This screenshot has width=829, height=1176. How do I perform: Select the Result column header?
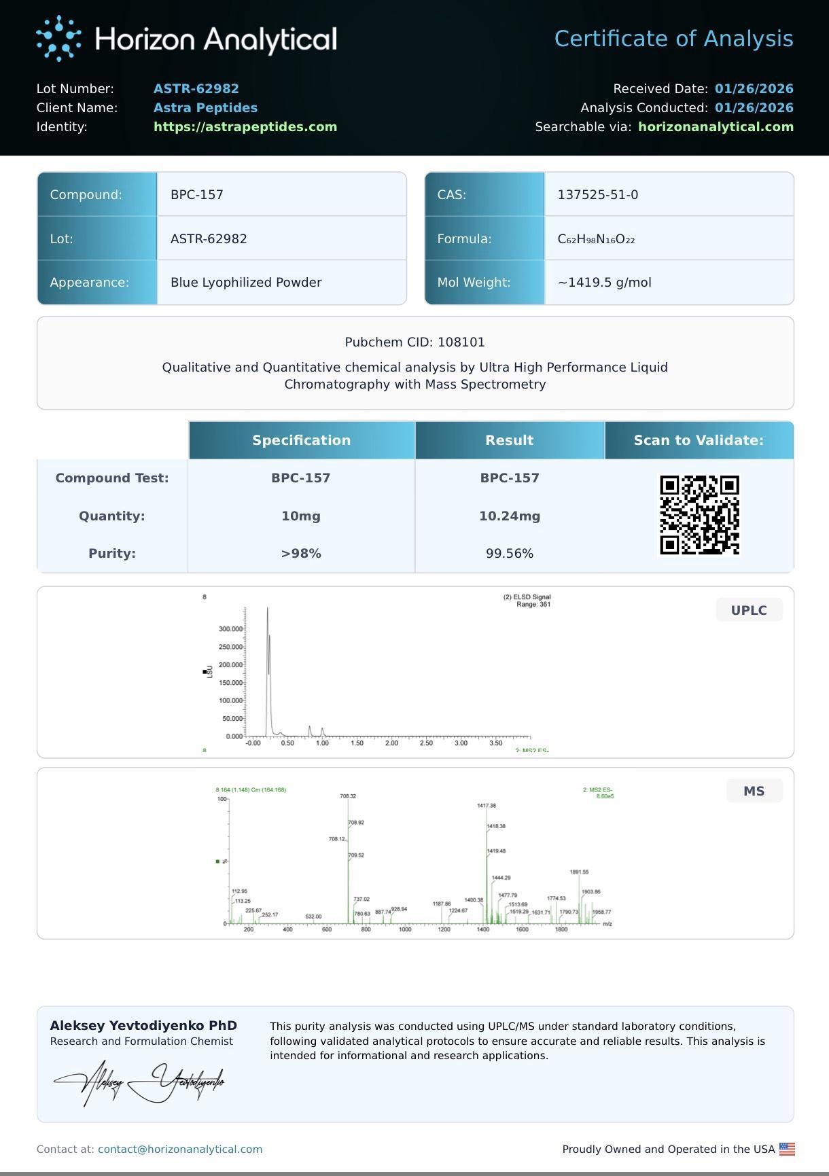[509, 440]
